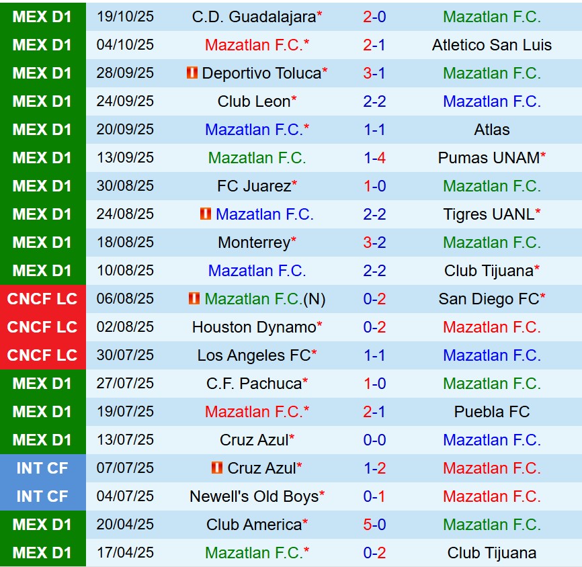The height and width of the screenshot is (567, 582).
Task: Click the red card icon beside Deportivo Toluca
Action: (x=192, y=73)
